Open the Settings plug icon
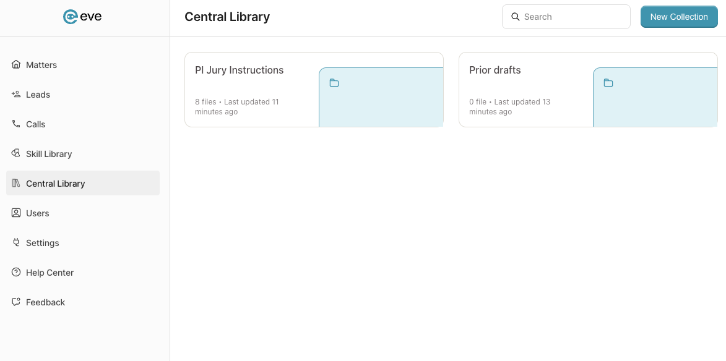The height and width of the screenshot is (361, 726). click(x=16, y=242)
